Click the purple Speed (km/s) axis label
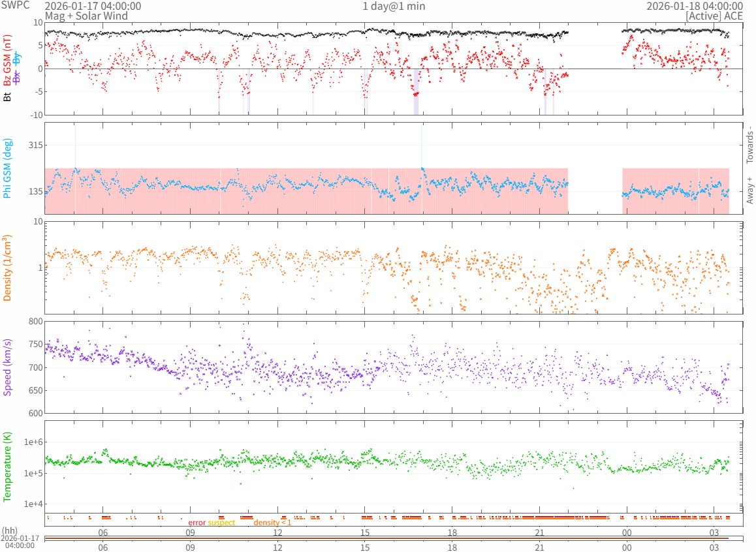756x552 pixels. pos(8,367)
